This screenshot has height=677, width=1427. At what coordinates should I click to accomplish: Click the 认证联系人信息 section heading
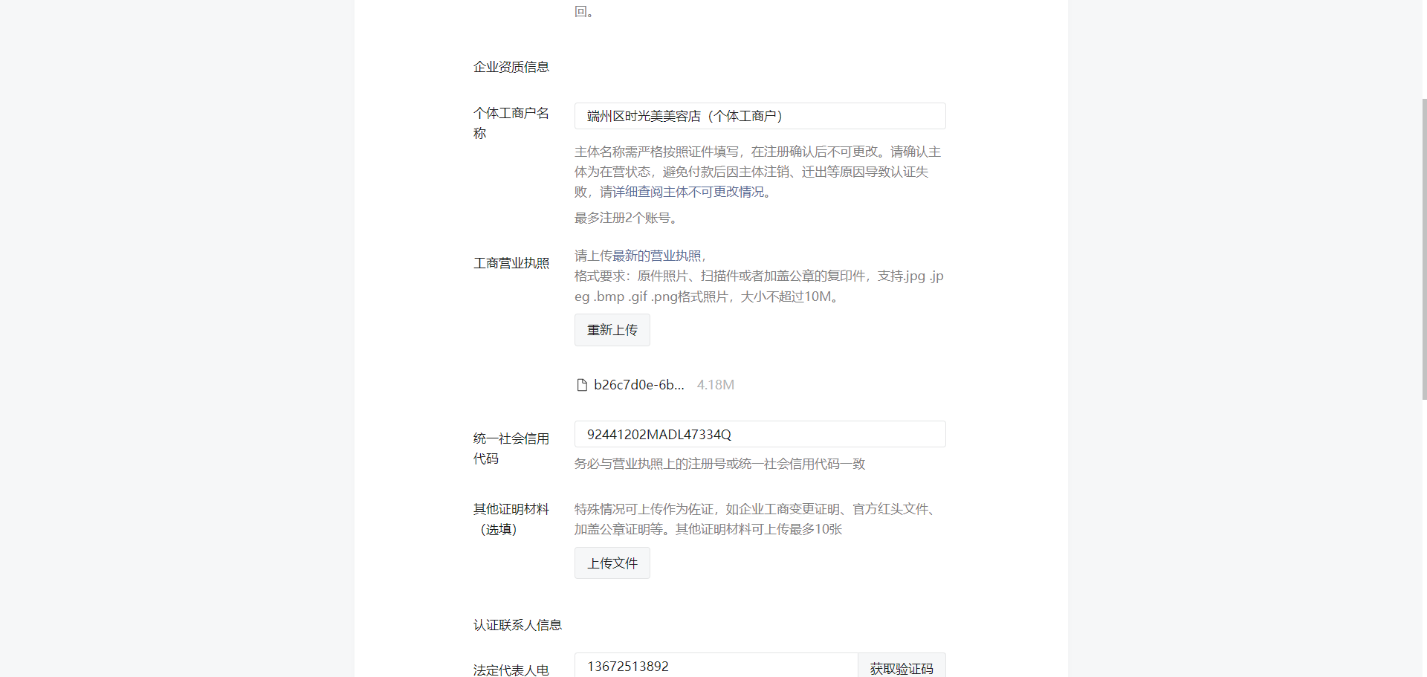click(x=517, y=625)
